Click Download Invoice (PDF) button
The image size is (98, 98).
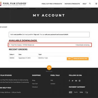(x=80, y=59)
